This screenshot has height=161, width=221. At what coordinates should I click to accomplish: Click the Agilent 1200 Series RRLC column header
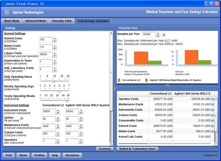coord(192,94)
